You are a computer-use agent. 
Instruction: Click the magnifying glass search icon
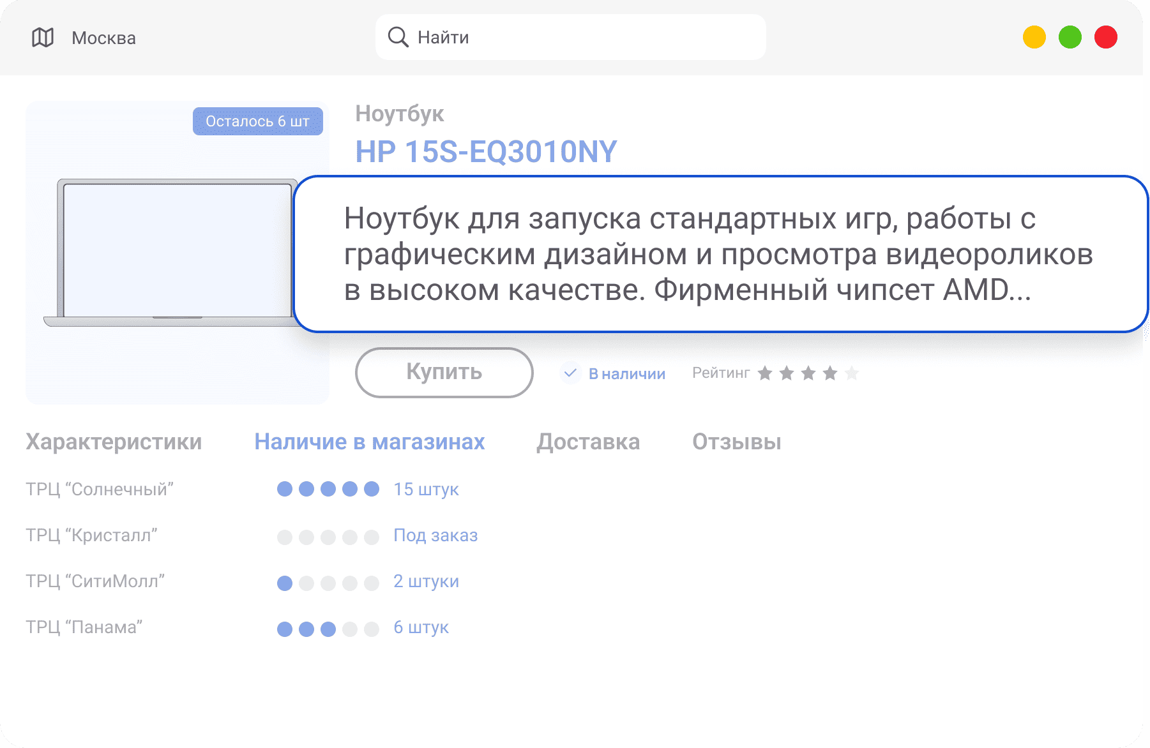click(398, 37)
